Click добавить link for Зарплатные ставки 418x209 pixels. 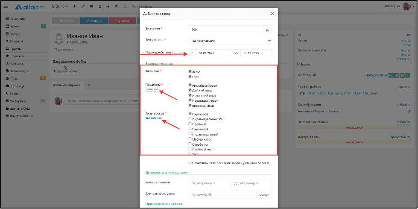(403, 122)
